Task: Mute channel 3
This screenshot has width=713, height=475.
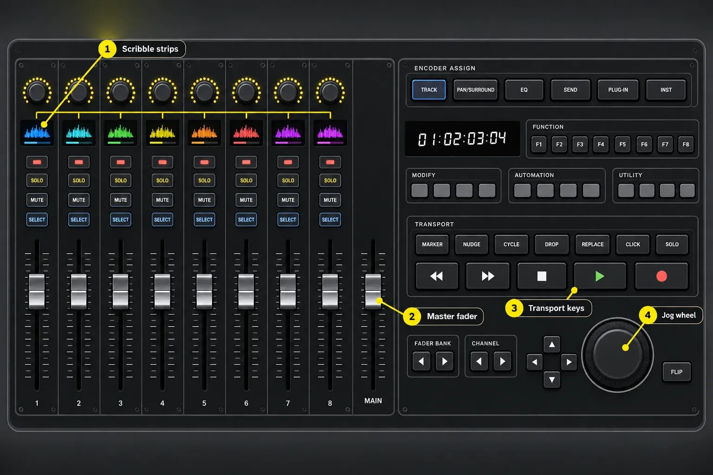Action: (121, 200)
